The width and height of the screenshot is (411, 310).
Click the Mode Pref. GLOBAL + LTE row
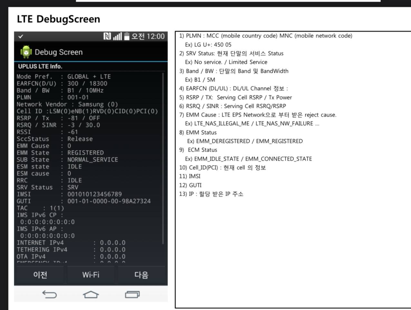click(64, 77)
